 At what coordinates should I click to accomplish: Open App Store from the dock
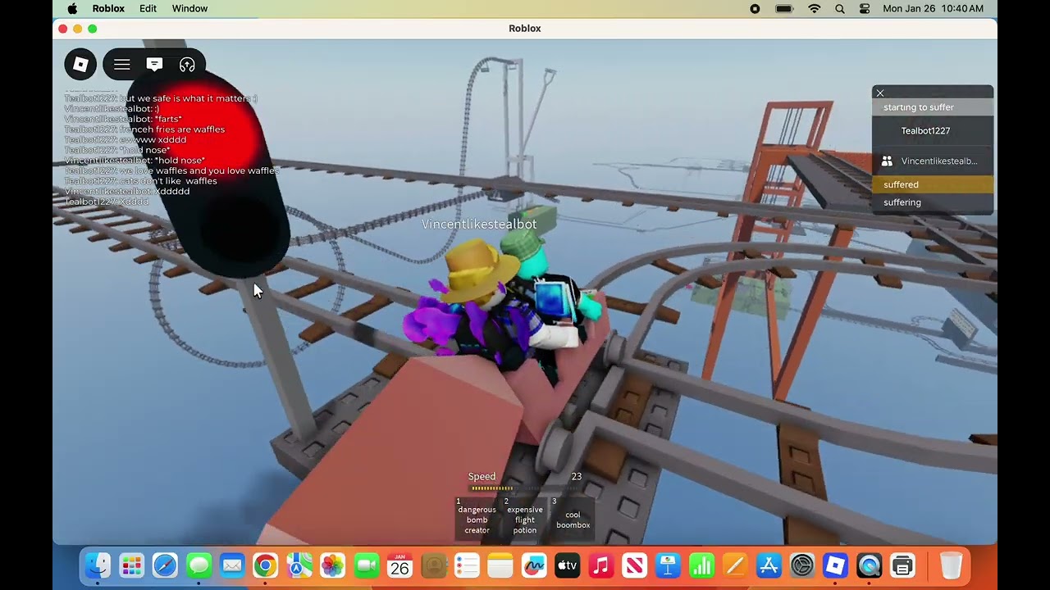(x=769, y=565)
